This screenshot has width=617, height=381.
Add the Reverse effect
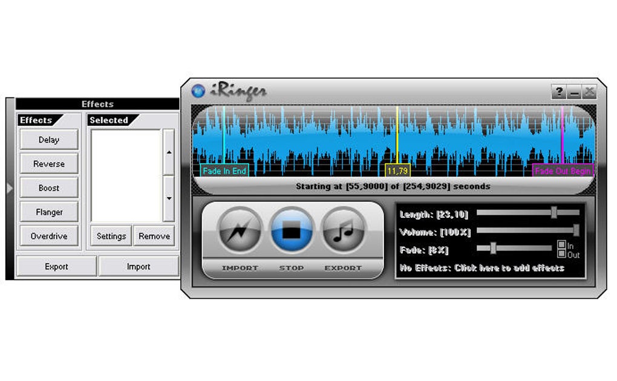tap(49, 164)
